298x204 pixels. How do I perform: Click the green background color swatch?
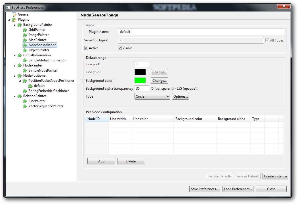[x=140, y=81]
